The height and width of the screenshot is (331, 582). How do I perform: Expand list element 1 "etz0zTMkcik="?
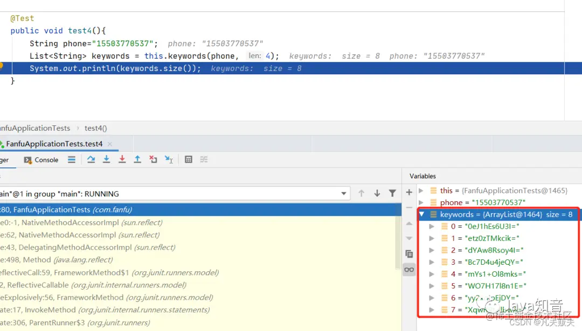(x=431, y=238)
